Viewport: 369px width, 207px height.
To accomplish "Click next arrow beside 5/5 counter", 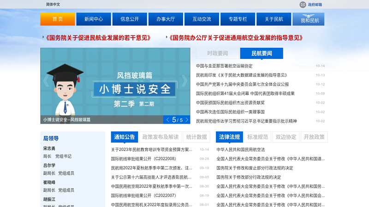I will click(x=187, y=120).
